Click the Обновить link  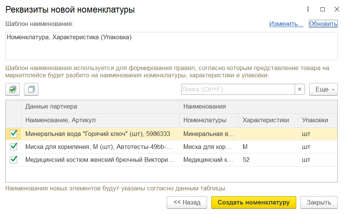click(x=323, y=24)
